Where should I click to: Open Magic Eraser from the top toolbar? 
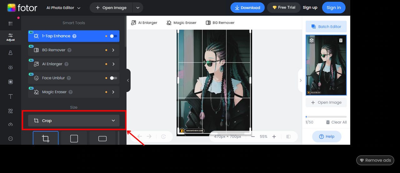[x=182, y=23]
